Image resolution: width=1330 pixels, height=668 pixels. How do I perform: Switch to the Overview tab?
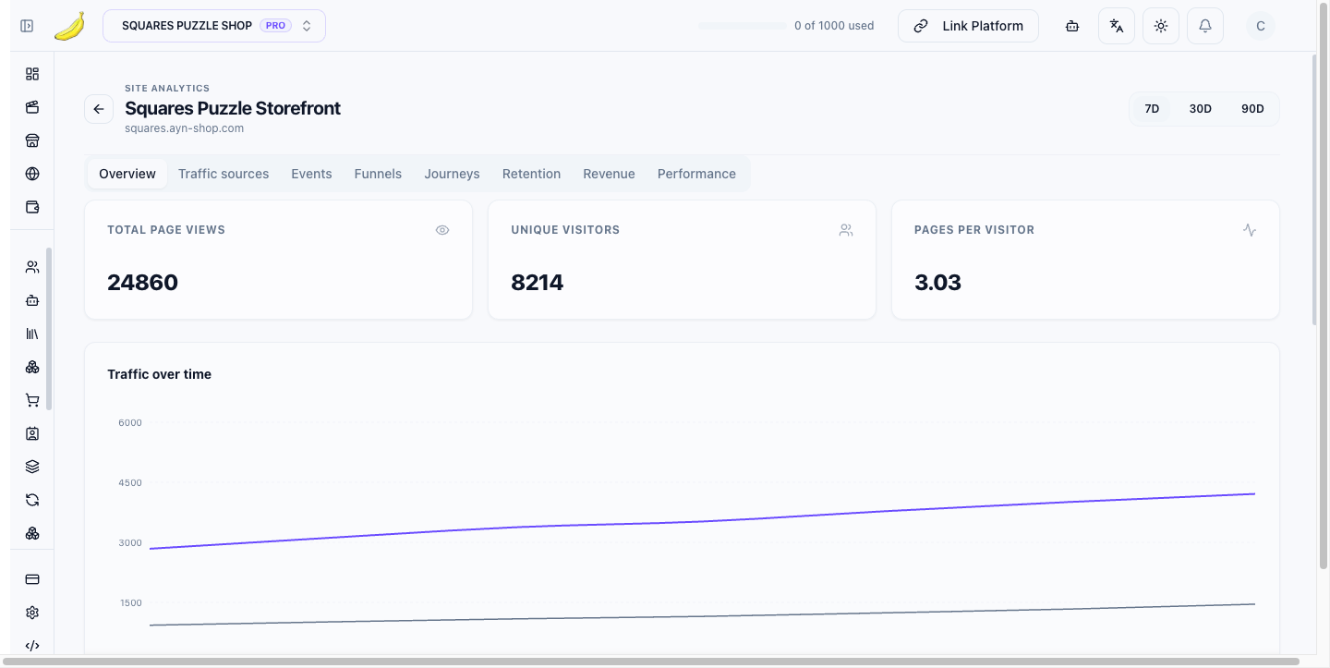pyautogui.click(x=127, y=174)
